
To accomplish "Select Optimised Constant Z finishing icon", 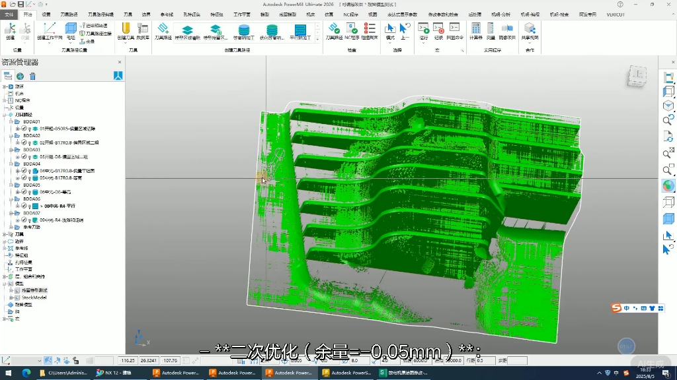I will (272, 29).
